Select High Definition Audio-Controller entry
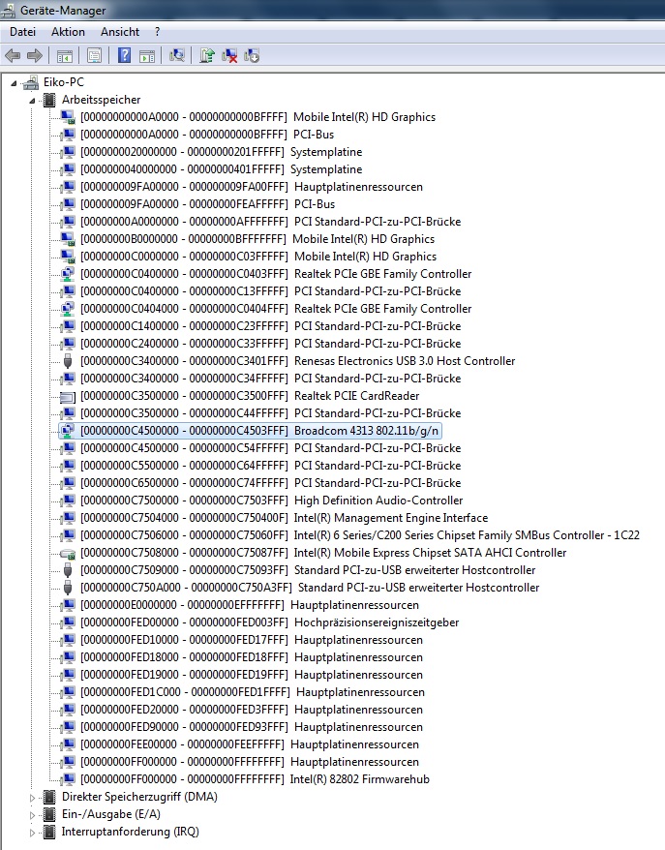Image resolution: width=665 pixels, height=850 pixels. [x=272, y=501]
